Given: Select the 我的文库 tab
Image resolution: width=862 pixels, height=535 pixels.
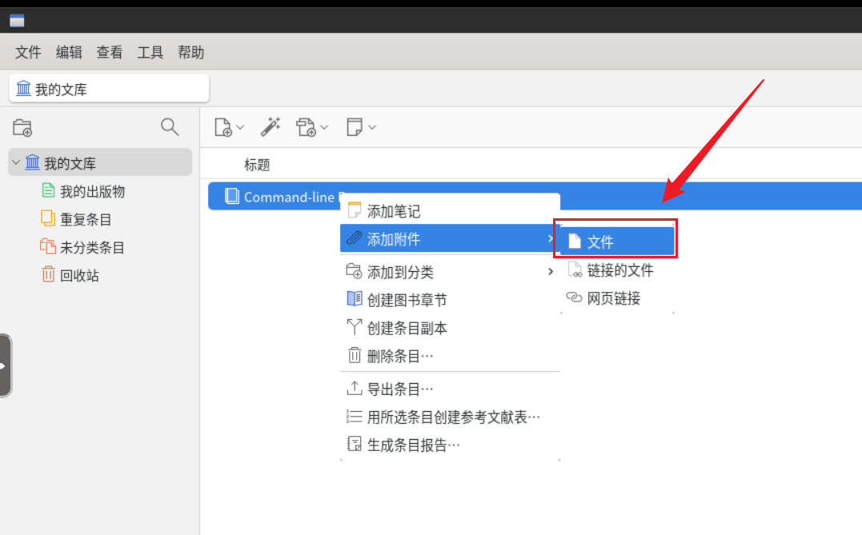Looking at the screenshot, I should point(109,89).
